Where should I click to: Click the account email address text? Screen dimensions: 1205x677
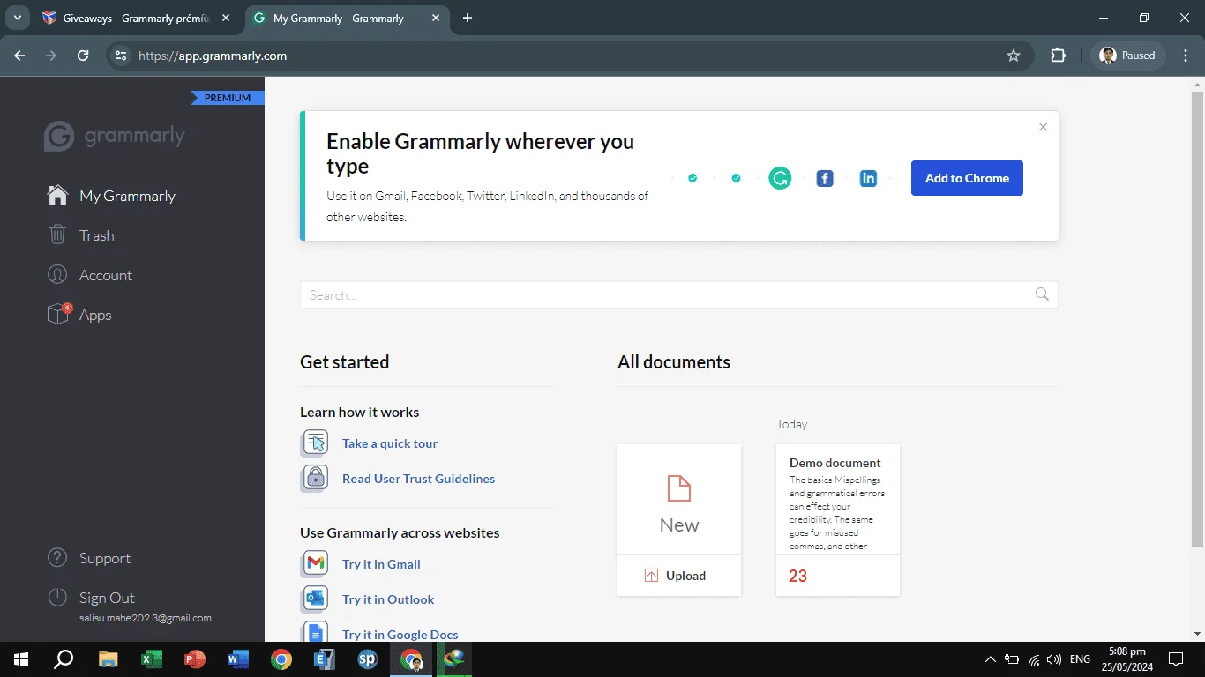[x=146, y=618]
